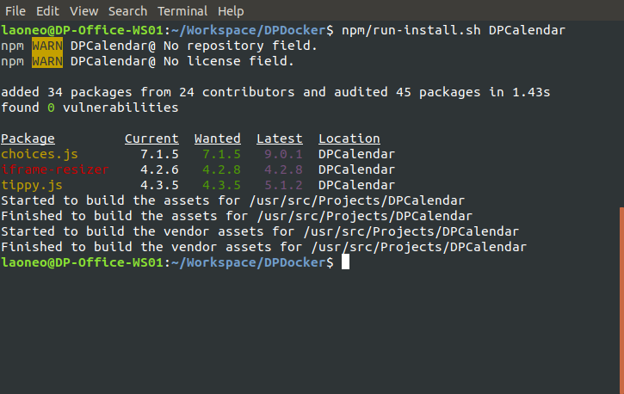The height and width of the screenshot is (394, 624).
Task: Click the Latest column header
Action: tap(279, 139)
